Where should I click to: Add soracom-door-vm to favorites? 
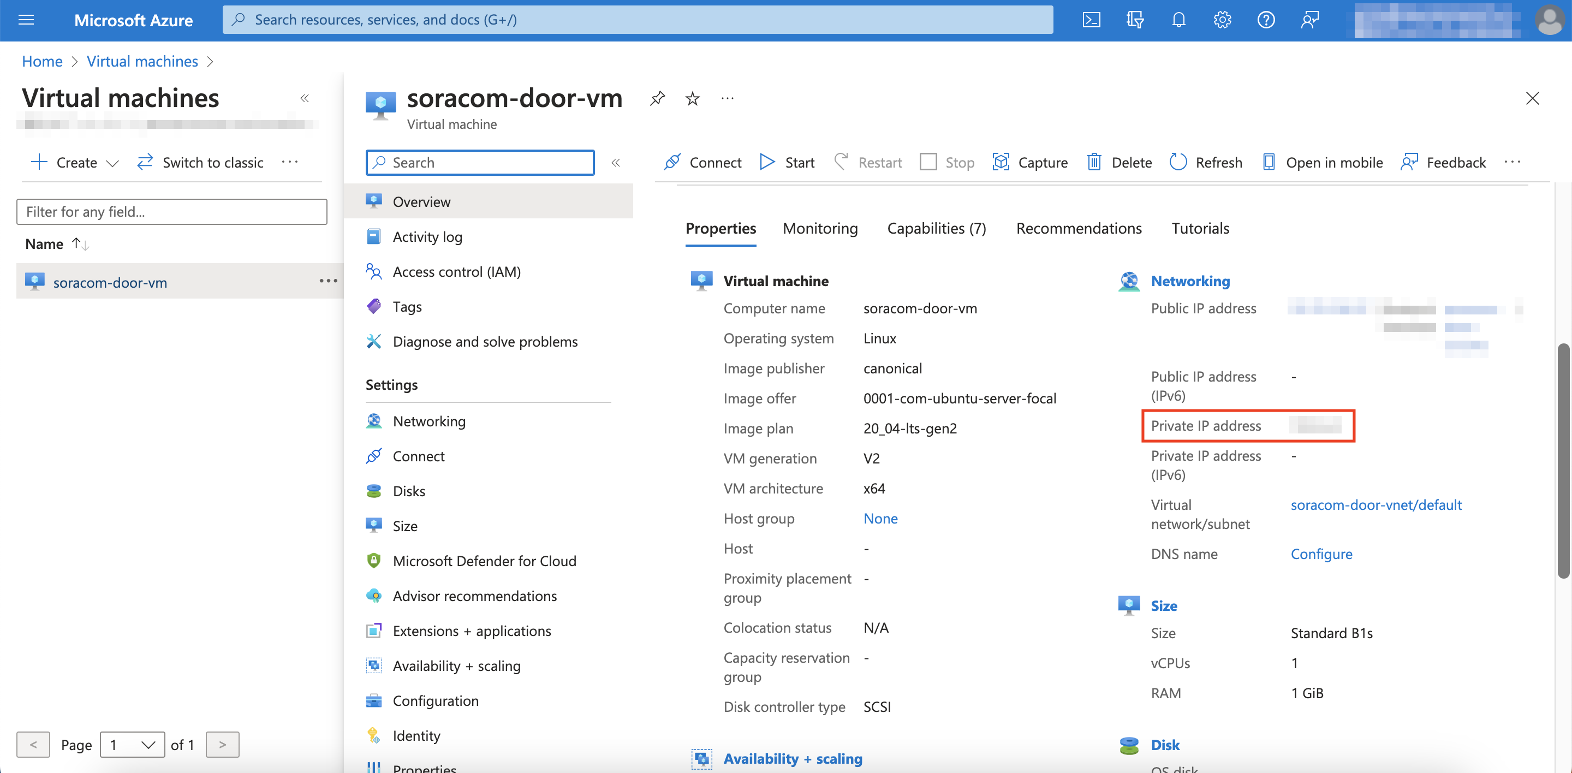(x=692, y=98)
